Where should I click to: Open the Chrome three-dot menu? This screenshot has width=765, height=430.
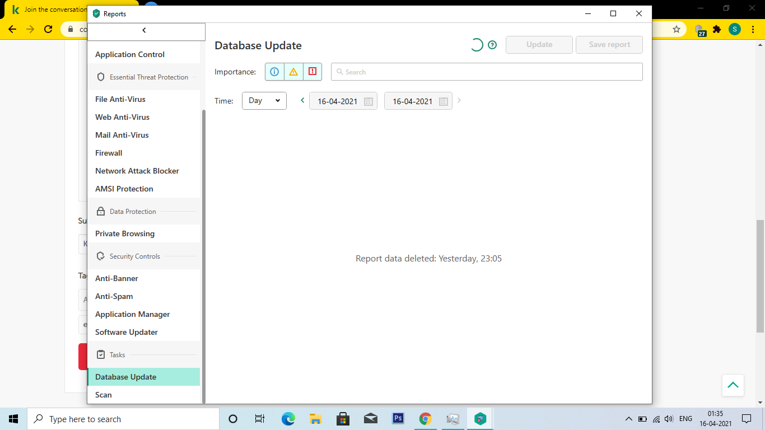coord(752,29)
